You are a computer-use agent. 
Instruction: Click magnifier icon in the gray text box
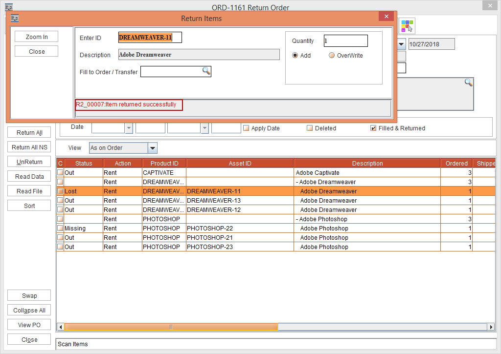click(468, 83)
